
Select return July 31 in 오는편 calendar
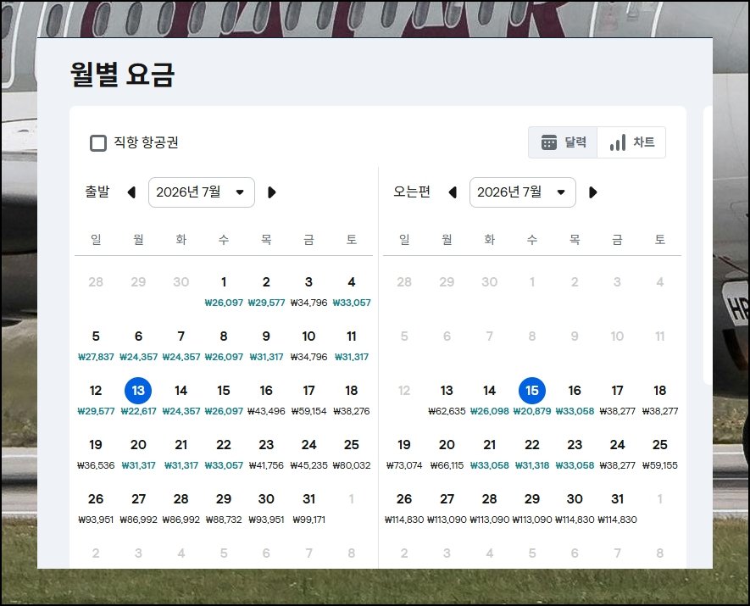617,508
